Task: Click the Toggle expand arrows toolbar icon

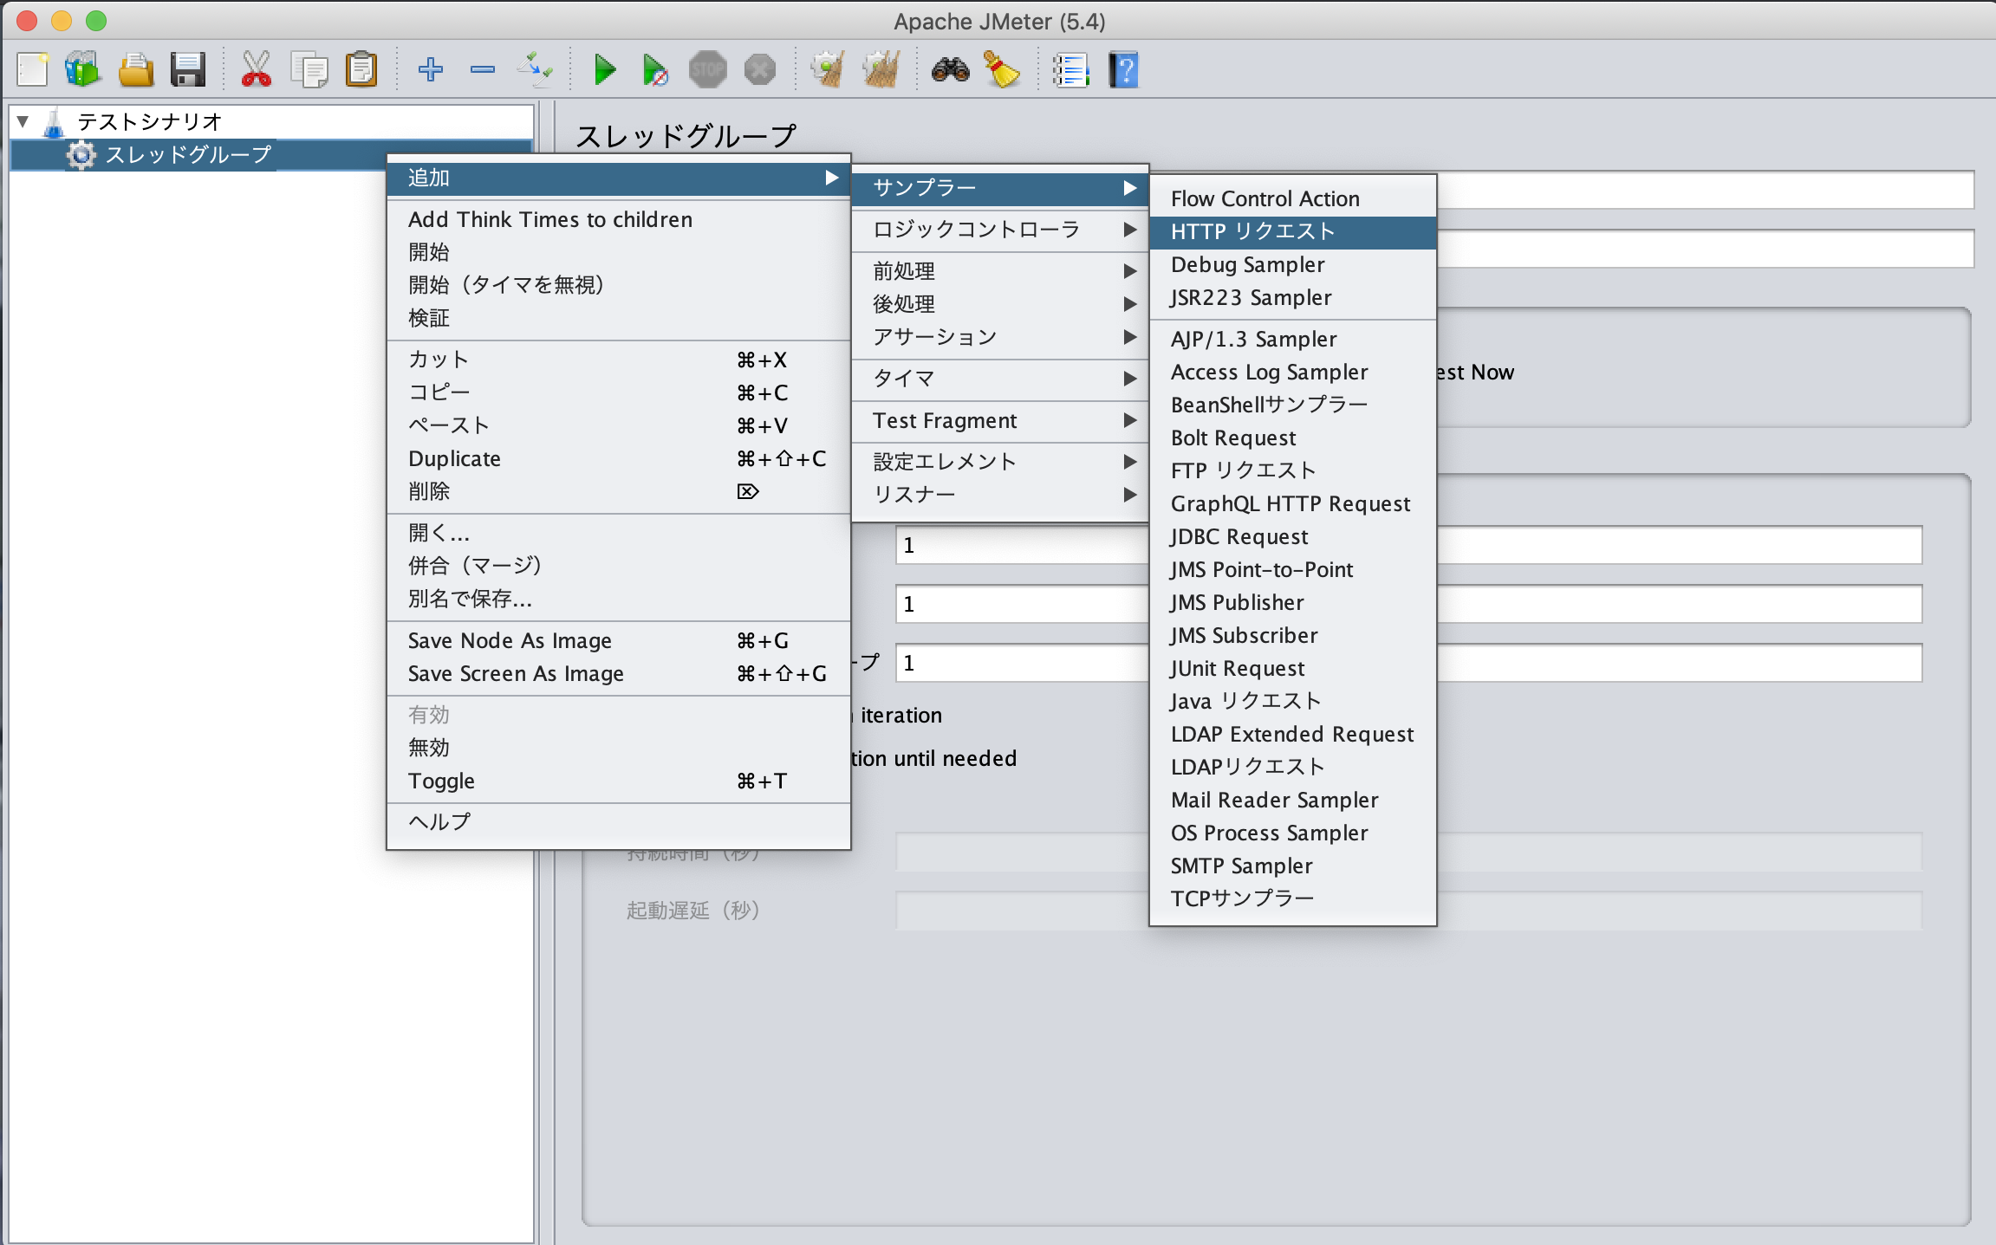Action: point(535,69)
